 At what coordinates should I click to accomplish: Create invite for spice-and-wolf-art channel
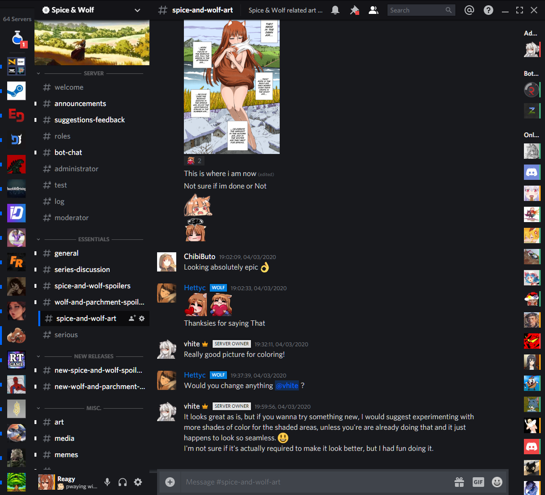132,318
